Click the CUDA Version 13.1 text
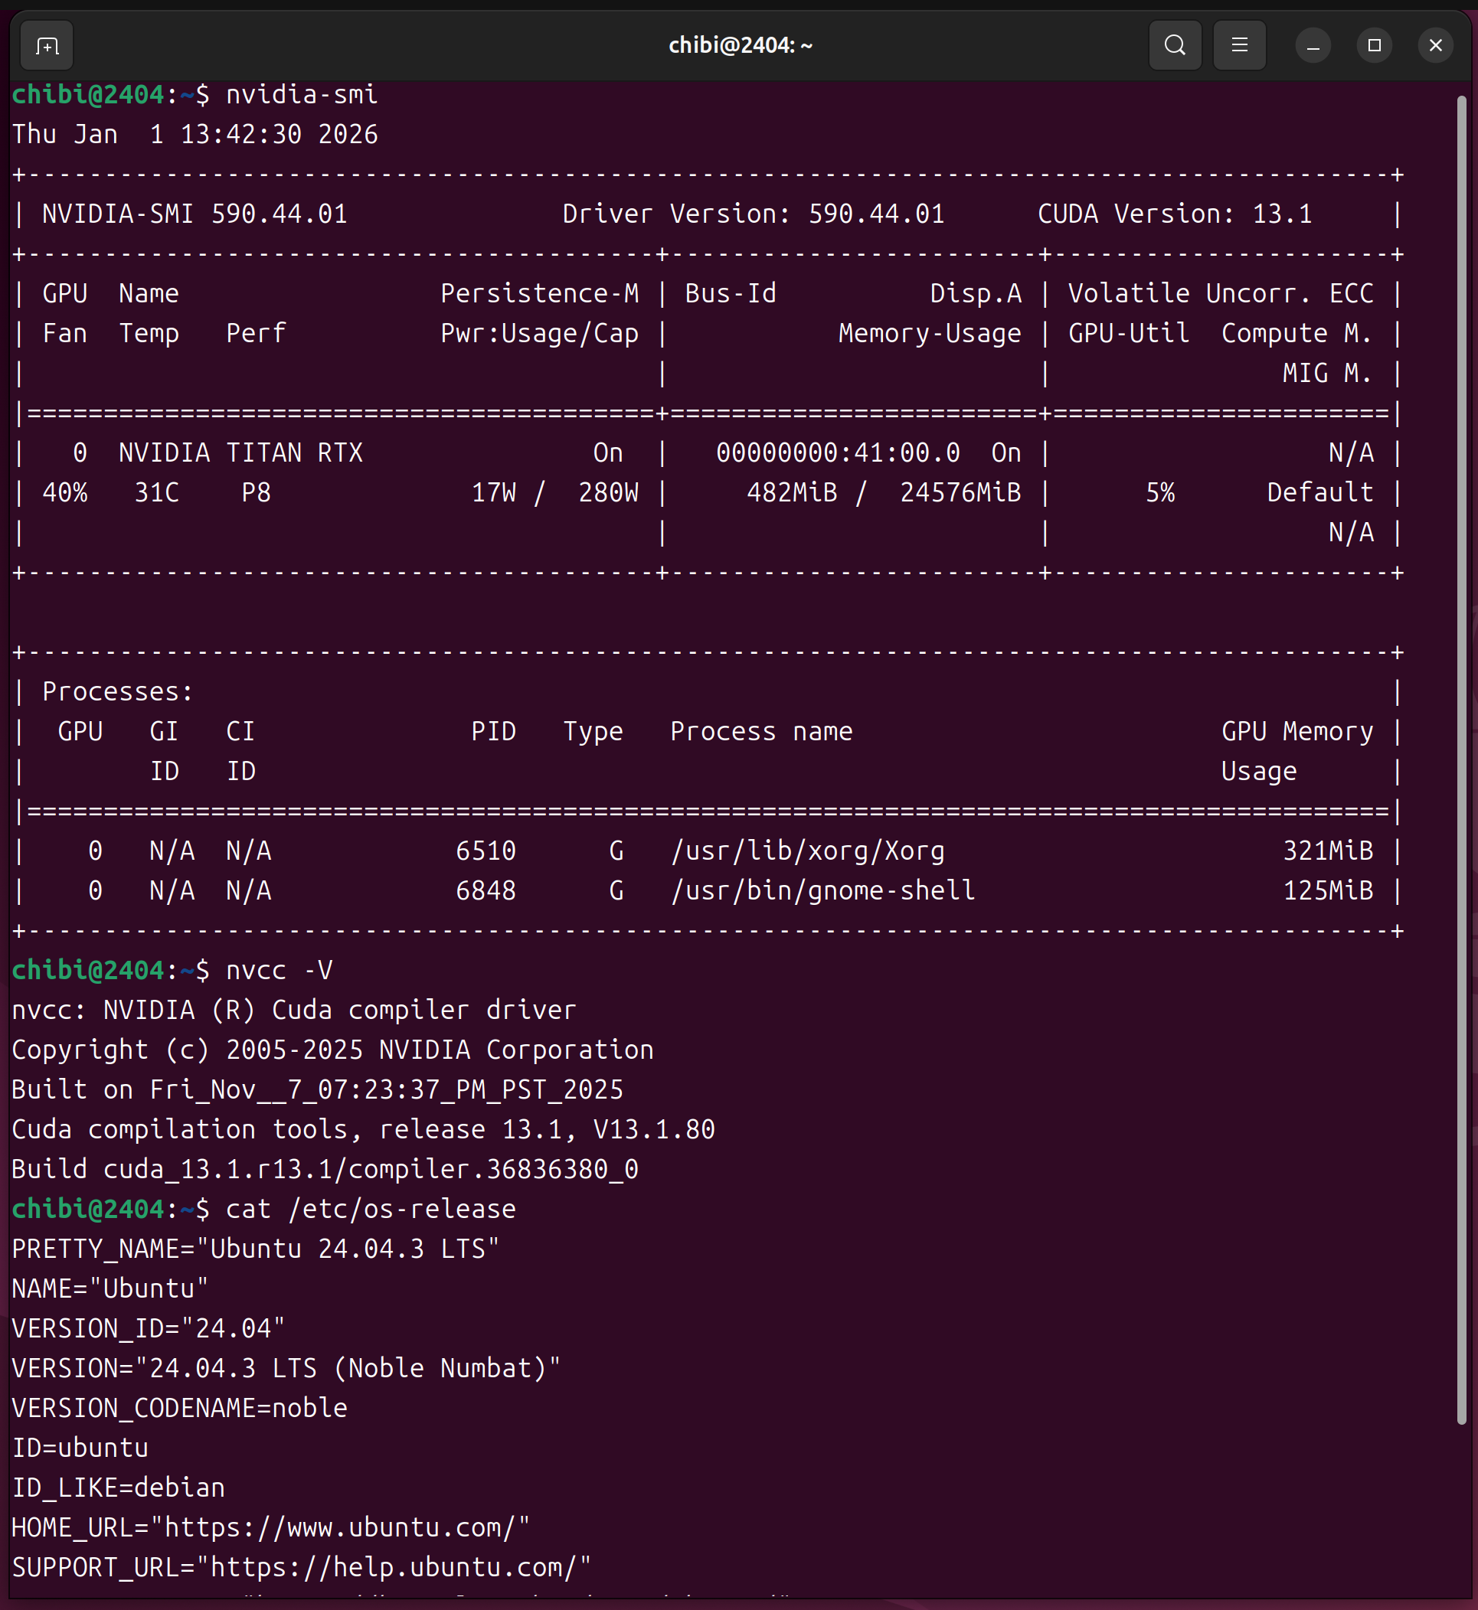The height and width of the screenshot is (1610, 1478). click(1174, 214)
